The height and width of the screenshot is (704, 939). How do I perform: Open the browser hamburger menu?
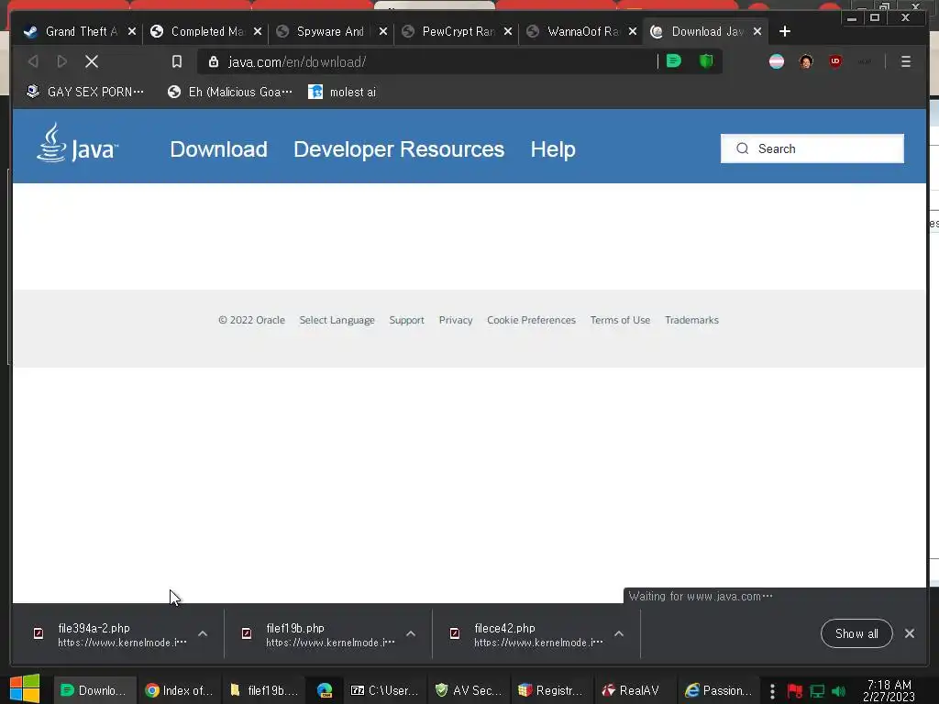click(x=905, y=61)
